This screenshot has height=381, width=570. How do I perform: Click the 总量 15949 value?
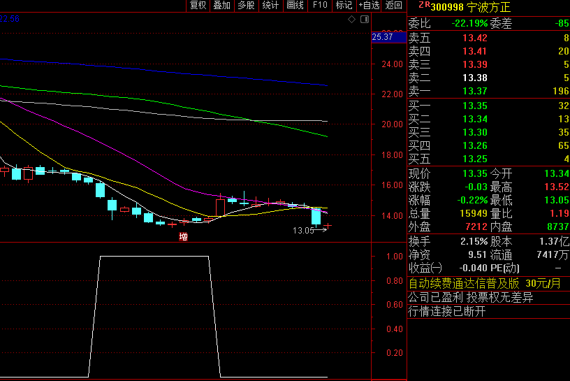pyautogui.click(x=474, y=214)
